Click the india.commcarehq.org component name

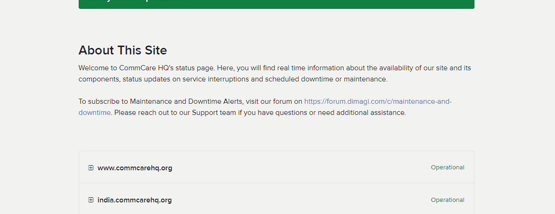tap(135, 200)
